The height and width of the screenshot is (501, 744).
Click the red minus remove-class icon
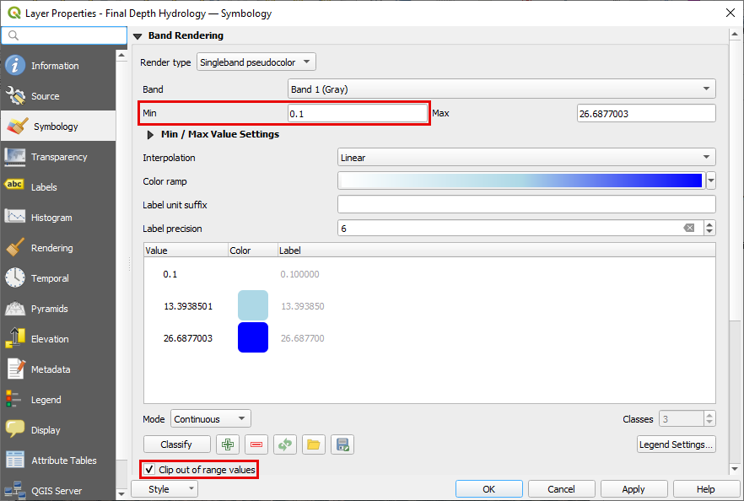point(256,444)
